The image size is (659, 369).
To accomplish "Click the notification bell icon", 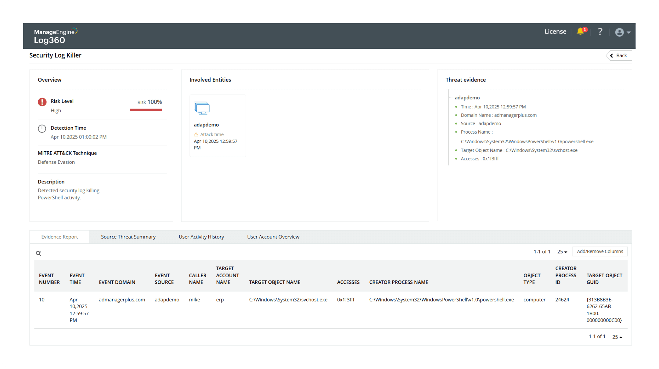I will coord(580,32).
